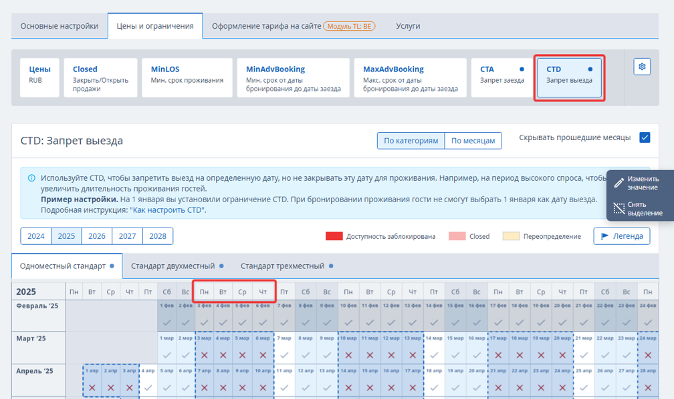Select year 2025
The image size is (674, 399).
point(66,236)
